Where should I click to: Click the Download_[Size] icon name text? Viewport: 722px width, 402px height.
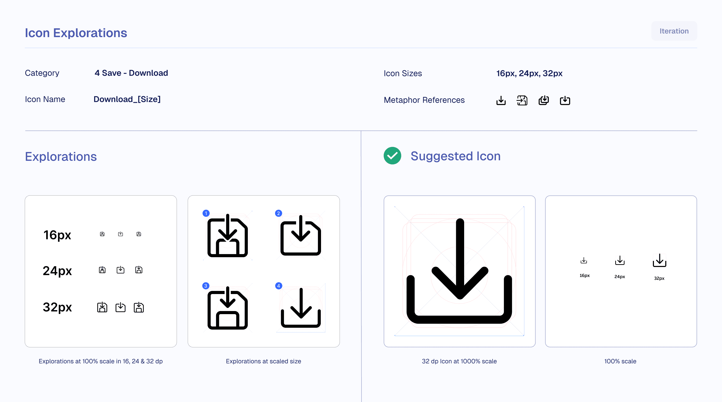(x=127, y=99)
